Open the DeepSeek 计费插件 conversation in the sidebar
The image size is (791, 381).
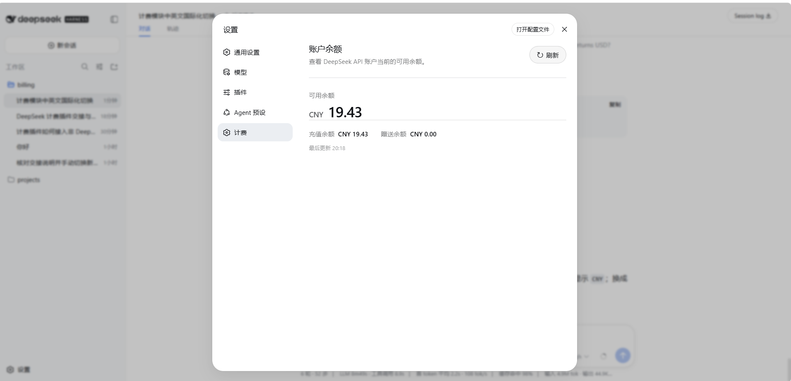tap(62, 116)
